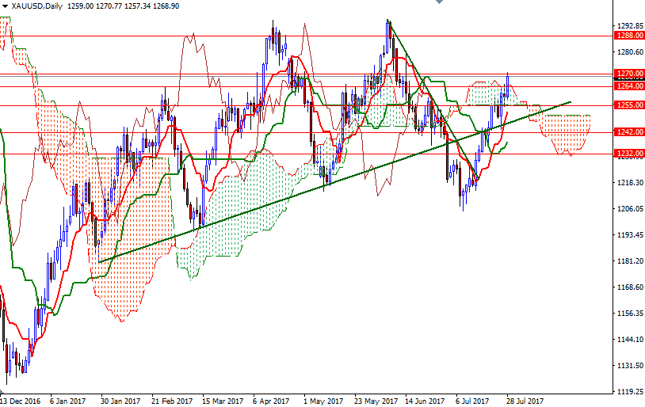Select the 1288.00 price level label
Viewport: 645px width, 407px height.
(629, 36)
